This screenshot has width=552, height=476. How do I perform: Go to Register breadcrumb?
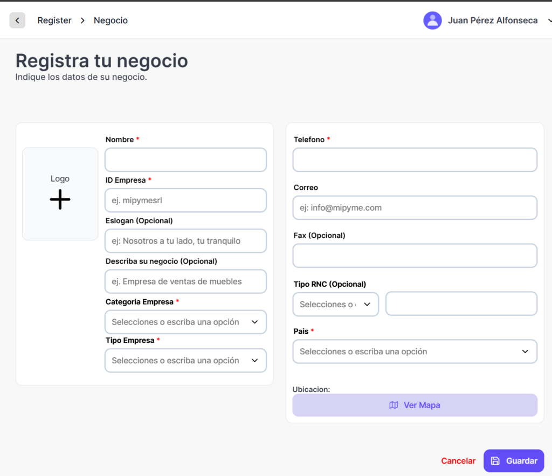click(54, 20)
